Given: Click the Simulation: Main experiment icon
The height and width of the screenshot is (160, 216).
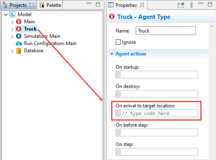Looking at the screenshot, I should coord(18,36).
